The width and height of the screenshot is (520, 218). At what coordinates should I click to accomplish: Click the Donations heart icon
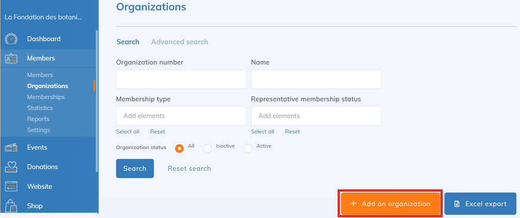(x=11, y=167)
